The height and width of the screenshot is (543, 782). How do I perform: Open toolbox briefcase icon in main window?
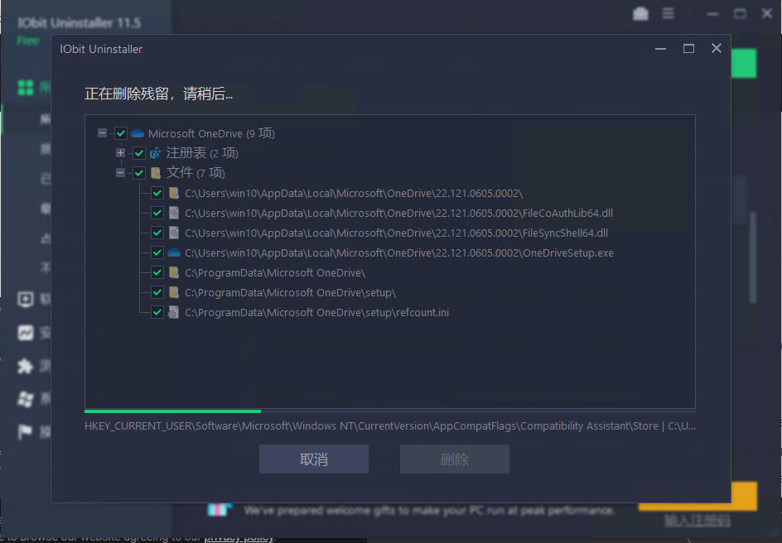pyautogui.click(x=640, y=14)
